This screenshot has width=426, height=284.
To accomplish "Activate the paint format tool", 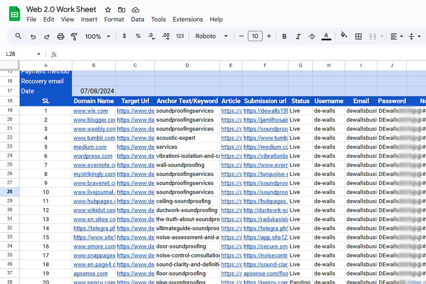I will point(74,36).
